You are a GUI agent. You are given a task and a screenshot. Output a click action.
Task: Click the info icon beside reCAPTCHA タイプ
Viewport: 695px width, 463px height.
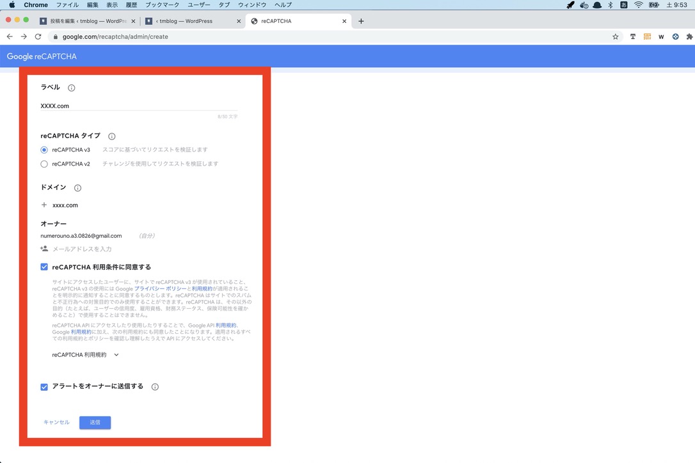point(112,136)
